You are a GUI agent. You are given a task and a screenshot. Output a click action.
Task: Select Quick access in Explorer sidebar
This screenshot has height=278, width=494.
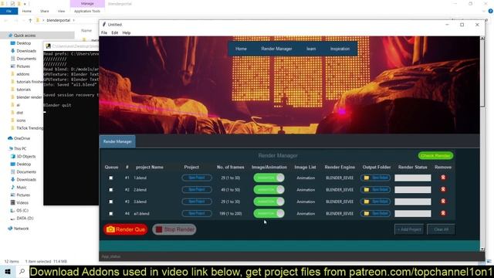[22, 36]
